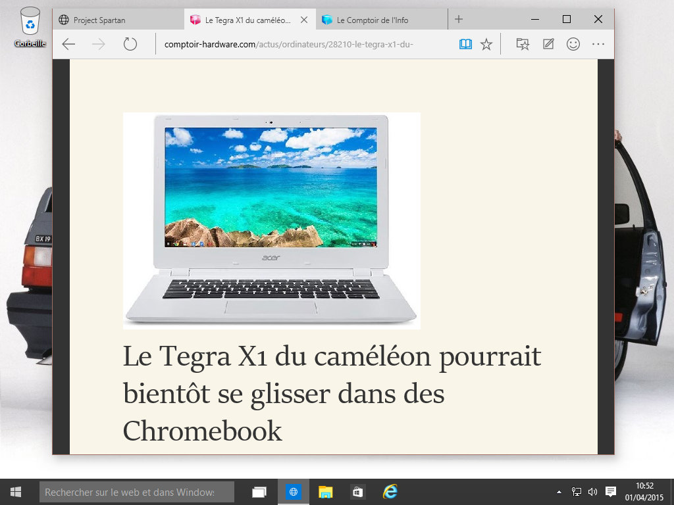The width and height of the screenshot is (674, 505).
Task: Open the Hub panel
Action: [523, 44]
